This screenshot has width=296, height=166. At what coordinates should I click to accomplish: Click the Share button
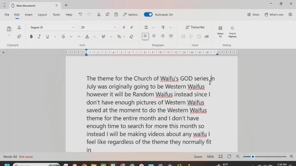253,14
